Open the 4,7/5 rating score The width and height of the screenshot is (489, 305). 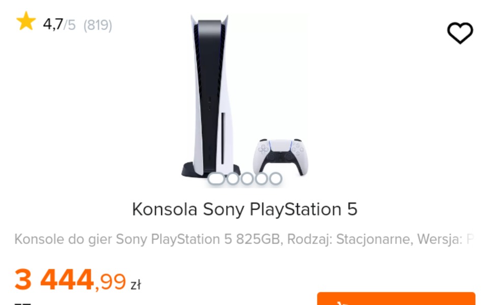coord(59,24)
